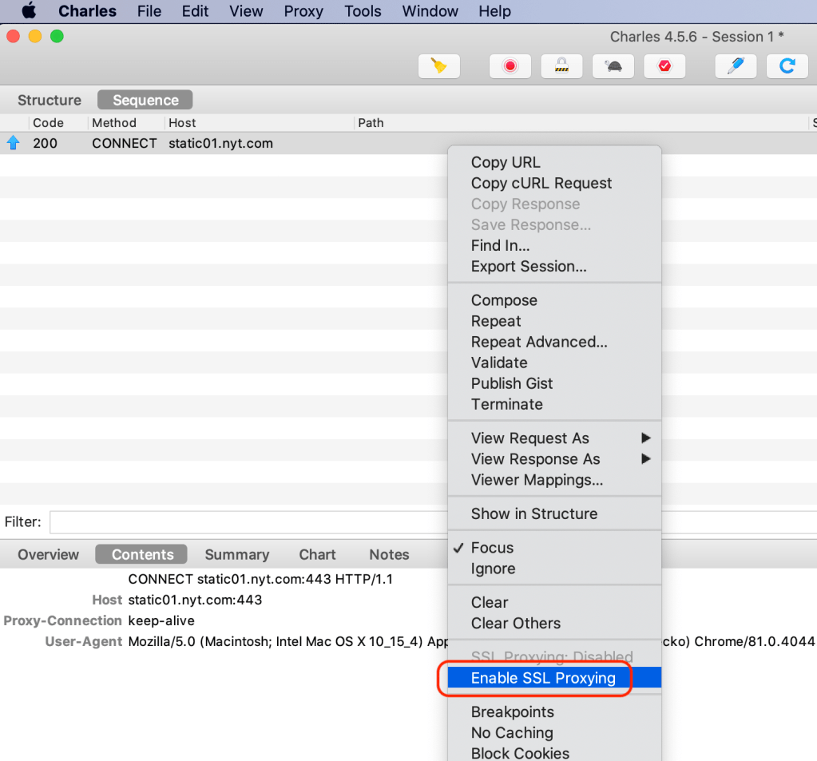The height and width of the screenshot is (761, 817).
Task: Toggle the Focus checked menu item
Action: tap(492, 548)
